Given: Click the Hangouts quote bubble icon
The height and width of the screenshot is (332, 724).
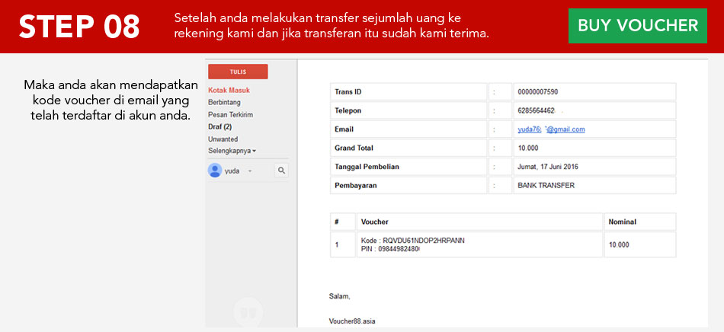Looking at the screenshot, I should (247, 311).
